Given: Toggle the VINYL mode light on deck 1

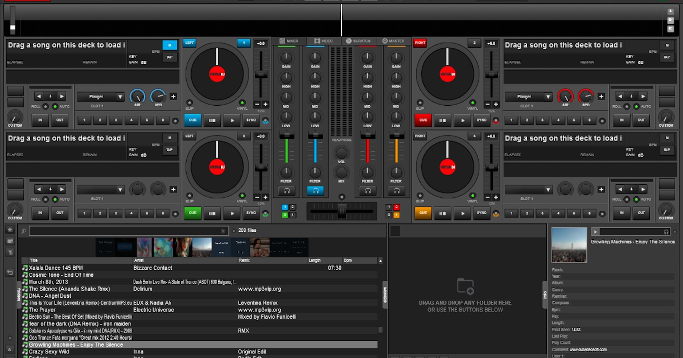Looking at the screenshot, I should 242,102.
